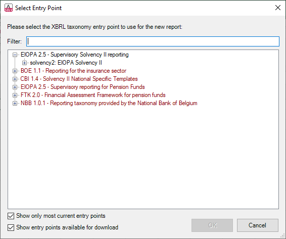286x239 pixels.
Task: Select EIOPA 2.5 Supervisory Solvency II reporting
Action: (75, 55)
